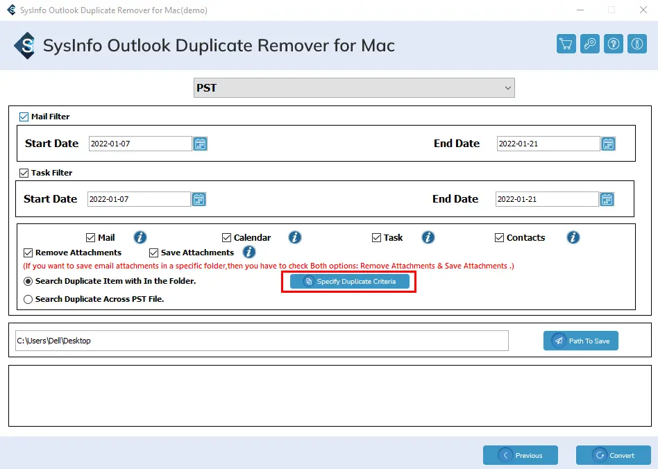Select Search Duplicate Across PST File
The image size is (658, 469).
coord(28,300)
